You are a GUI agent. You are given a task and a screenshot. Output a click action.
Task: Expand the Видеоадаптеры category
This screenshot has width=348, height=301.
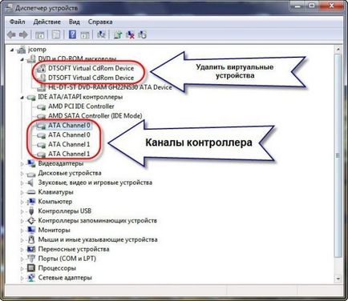click(x=22, y=163)
